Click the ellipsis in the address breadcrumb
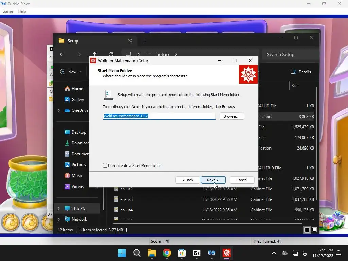Viewport: 348px width, 261px height. [x=149, y=54]
